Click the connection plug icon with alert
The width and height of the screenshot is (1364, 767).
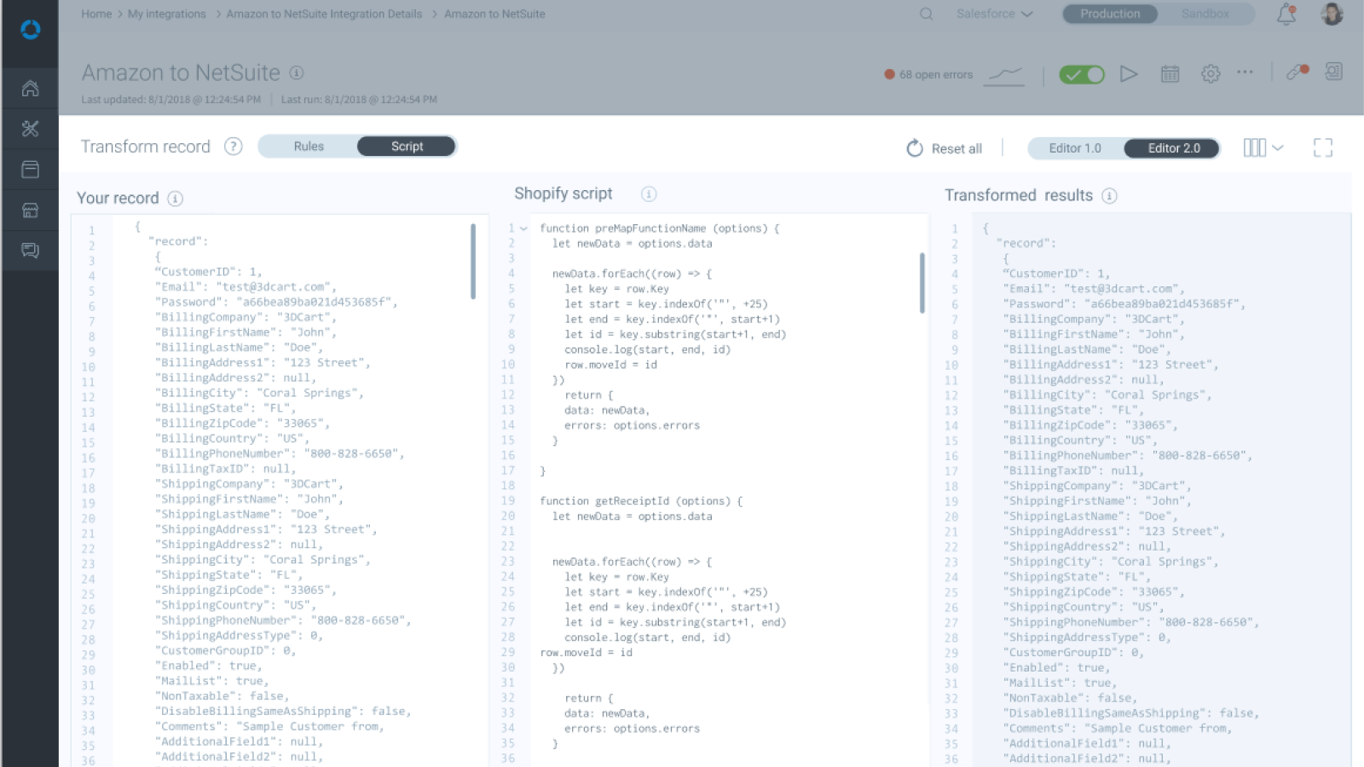(1298, 72)
